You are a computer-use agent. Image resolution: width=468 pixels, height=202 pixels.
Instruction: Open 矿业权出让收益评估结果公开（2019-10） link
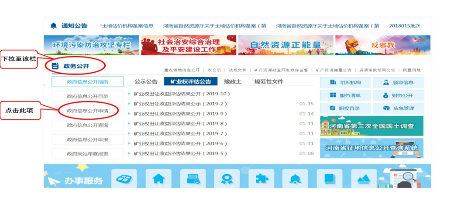pos(182,94)
